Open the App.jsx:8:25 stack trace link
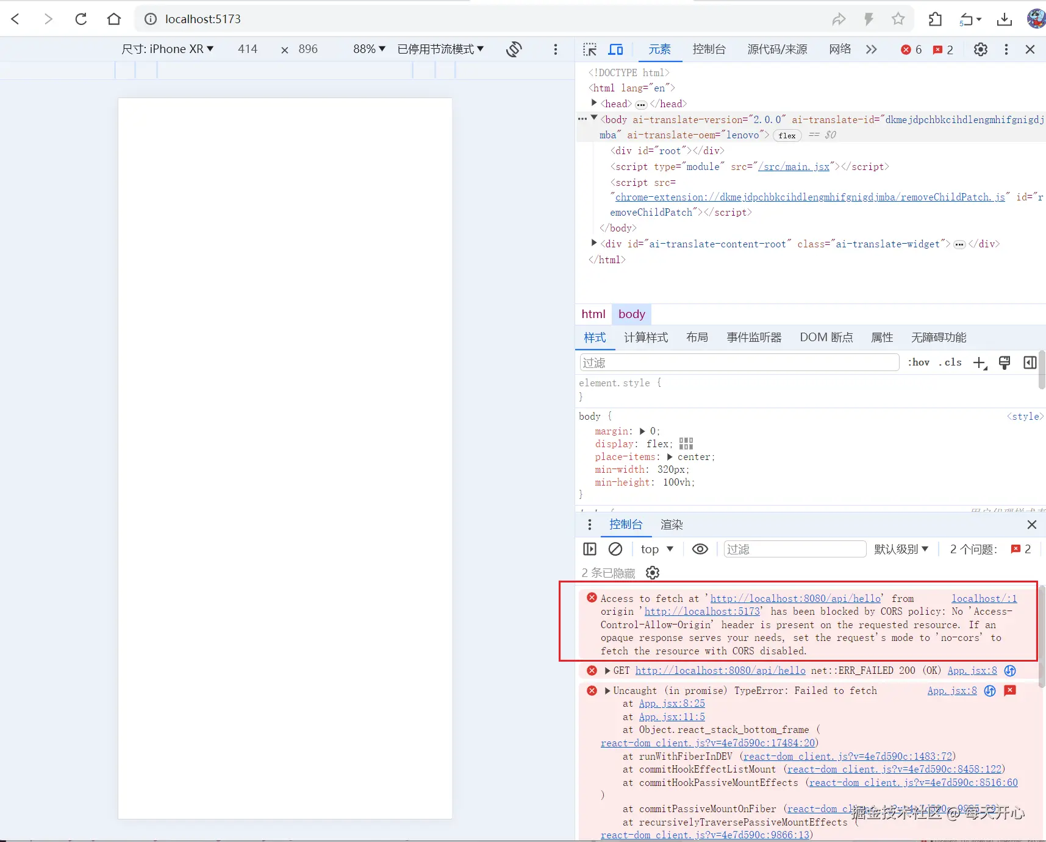This screenshot has height=842, width=1046. (672, 703)
